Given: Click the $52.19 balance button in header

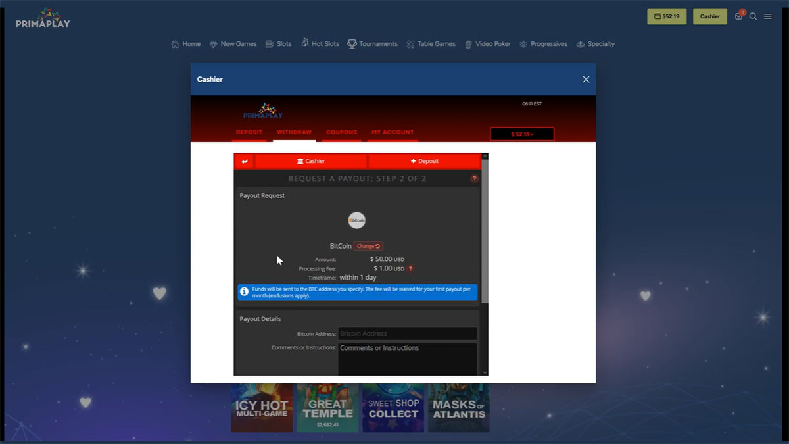Looking at the screenshot, I should (x=667, y=16).
